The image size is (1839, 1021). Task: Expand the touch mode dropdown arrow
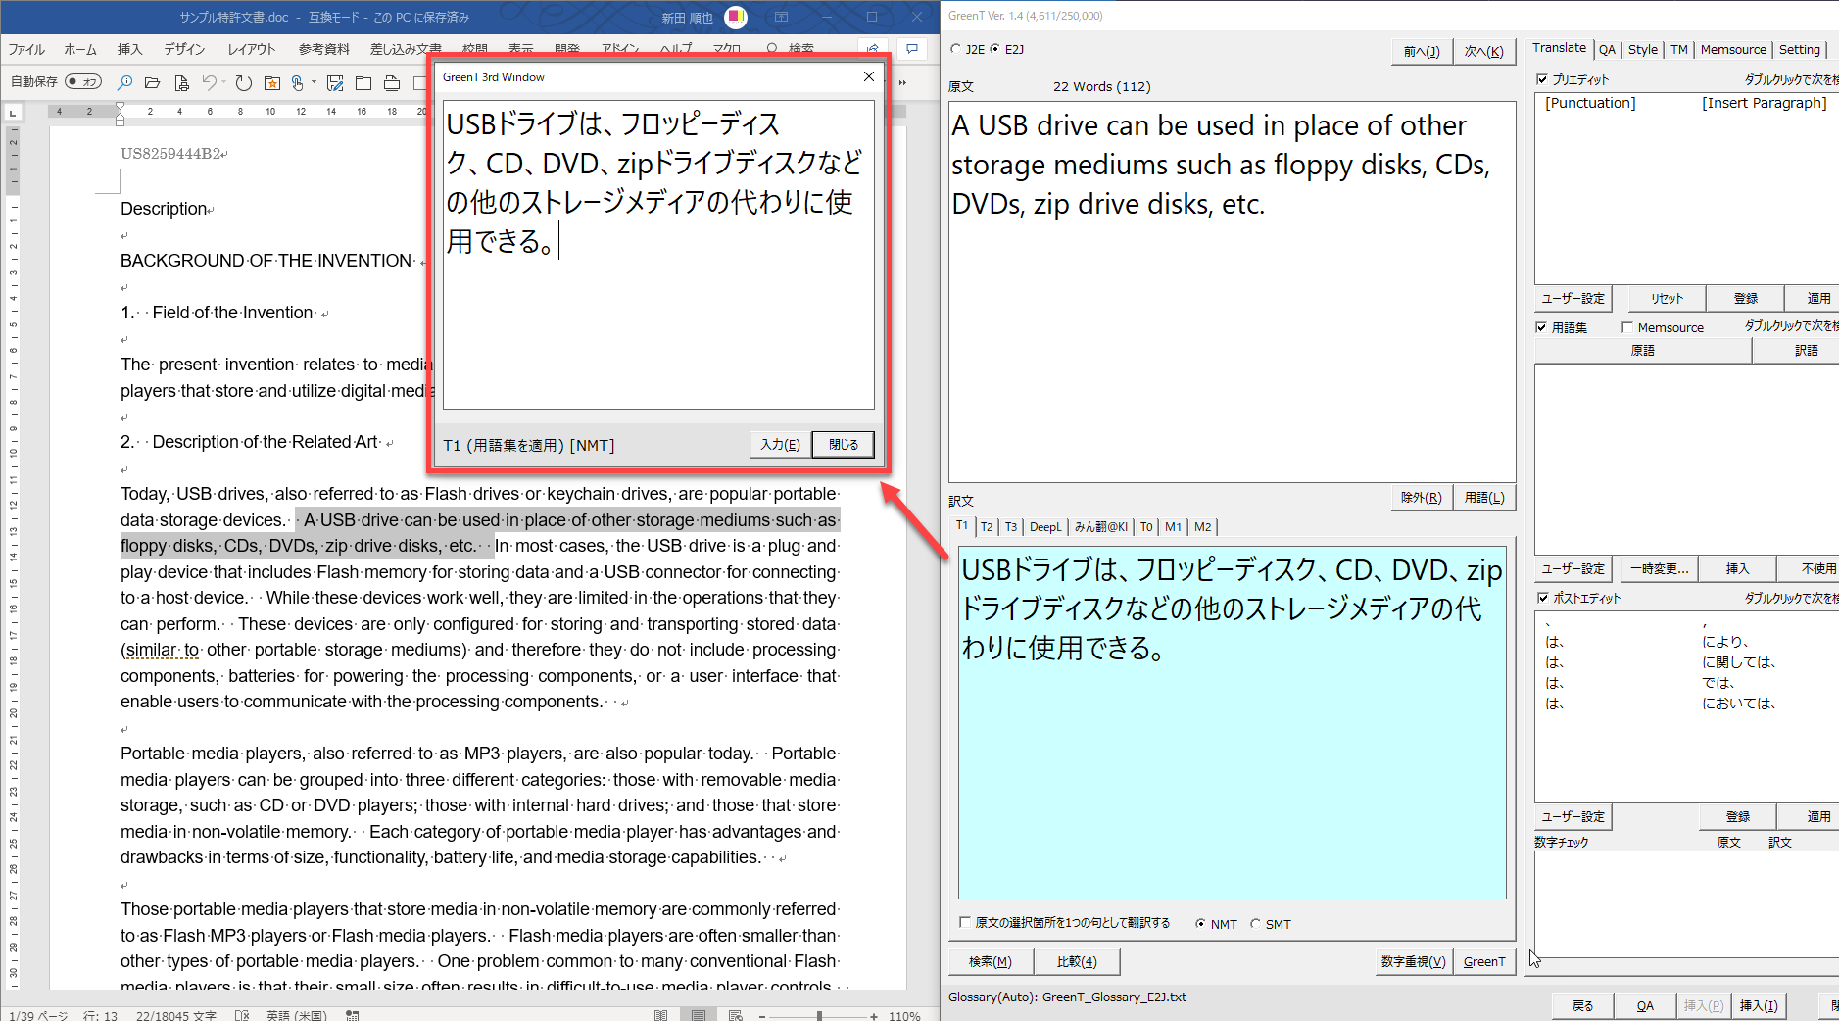[314, 83]
